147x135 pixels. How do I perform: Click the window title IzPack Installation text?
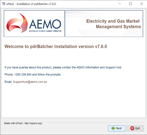31,4
